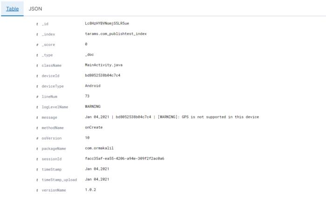Screen dimensions: 326x200
Task: Click the text type icon beside deviceType
Action: [x=37, y=86]
